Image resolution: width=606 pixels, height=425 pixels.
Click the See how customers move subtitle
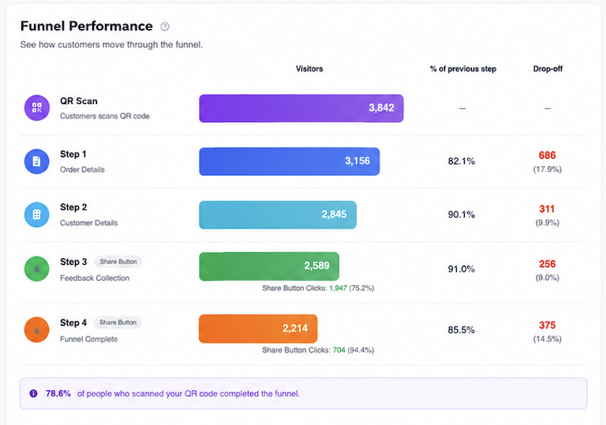pos(111,45)
